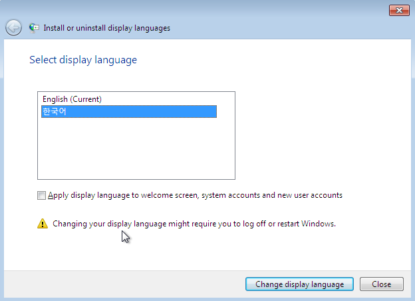Screen dimensions: 415x301
Task: Click the restart Windows warning message text
Action: [x=194, y=224]
